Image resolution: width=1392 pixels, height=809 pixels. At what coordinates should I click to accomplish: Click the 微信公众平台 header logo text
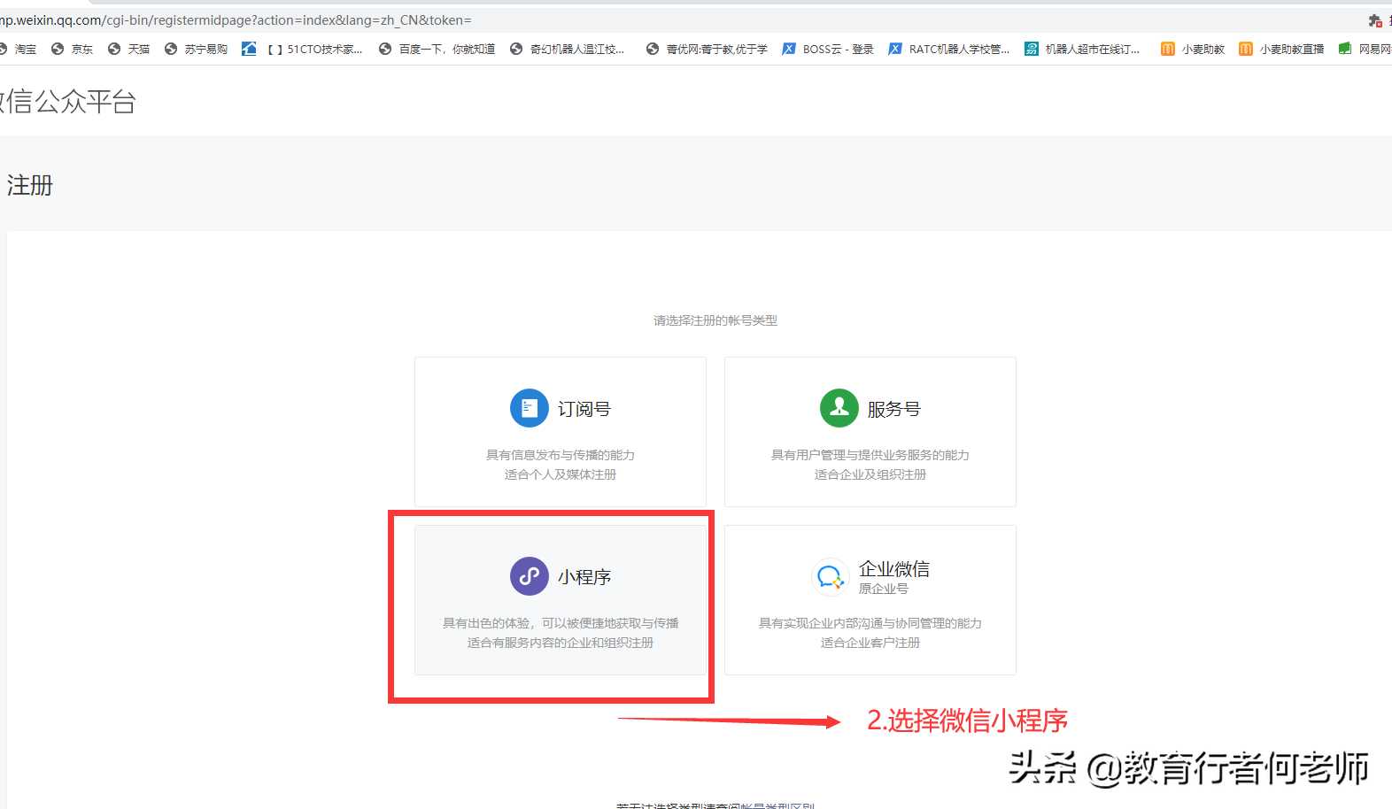pyautogui.click(x=68, y=102)
